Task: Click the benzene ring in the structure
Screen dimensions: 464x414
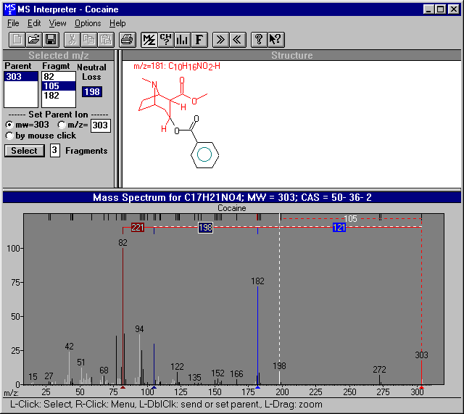Action: coord(204,154)
